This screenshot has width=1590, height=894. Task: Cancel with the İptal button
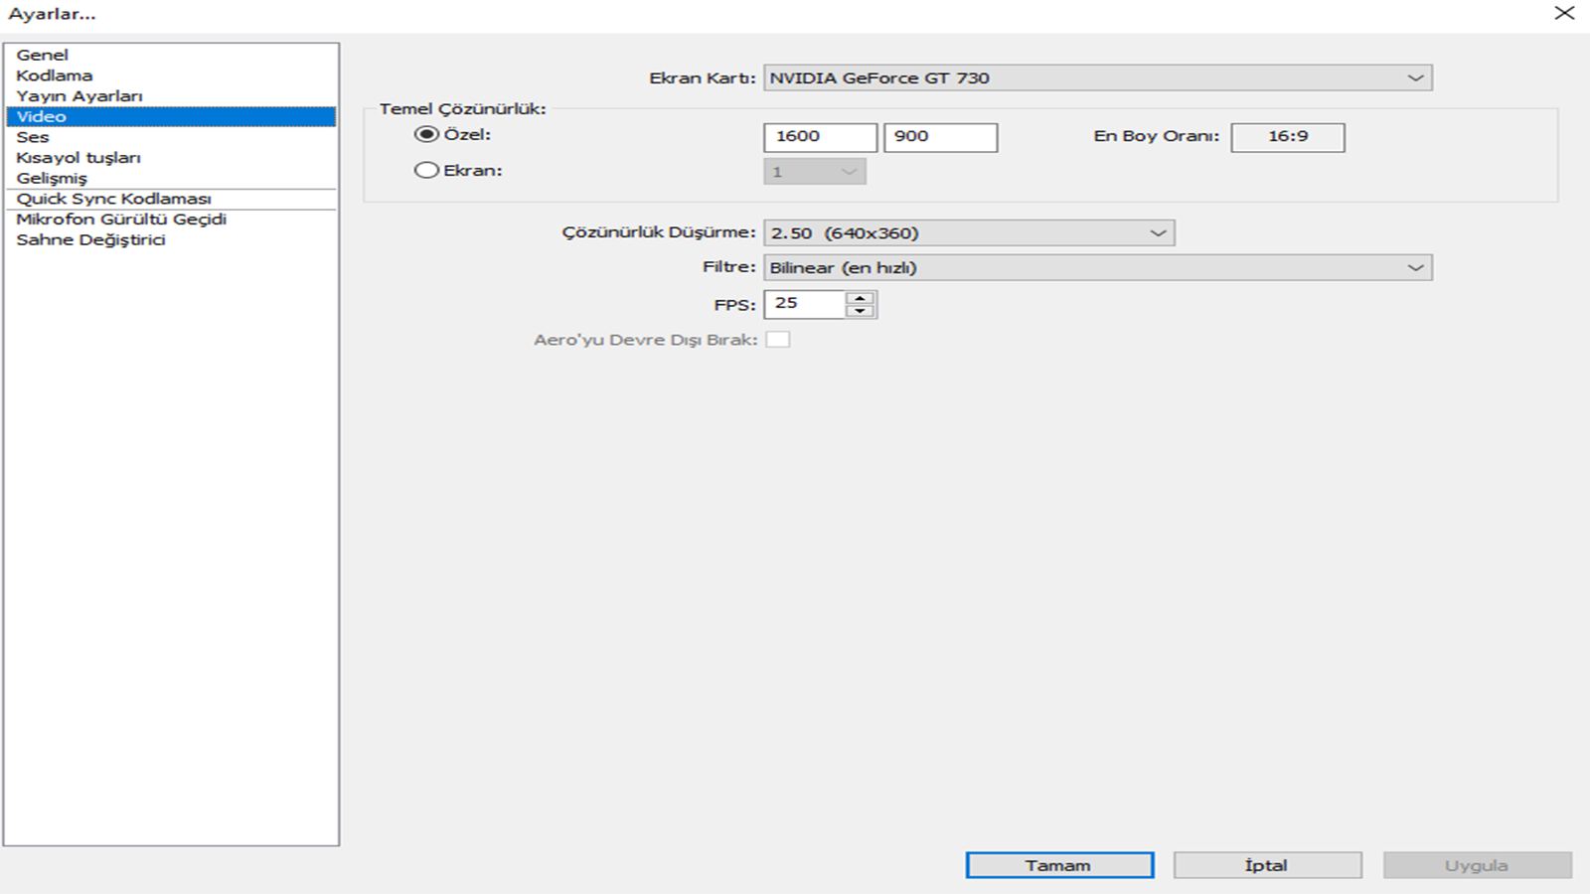(1267, 865)
